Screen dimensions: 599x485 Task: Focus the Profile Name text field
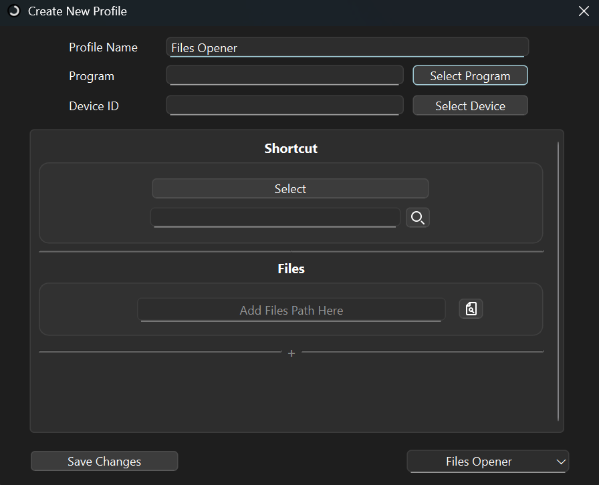point(347,47)
